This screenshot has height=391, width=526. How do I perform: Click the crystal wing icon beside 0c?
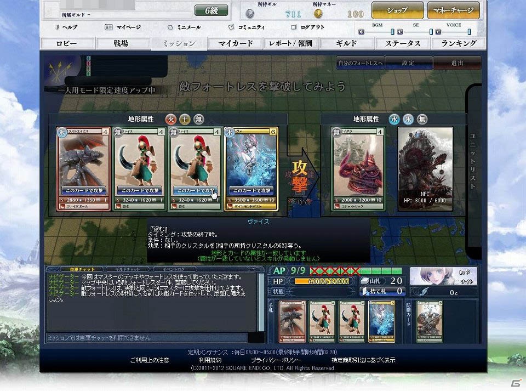pyautogui.click(x=424, y=292)
